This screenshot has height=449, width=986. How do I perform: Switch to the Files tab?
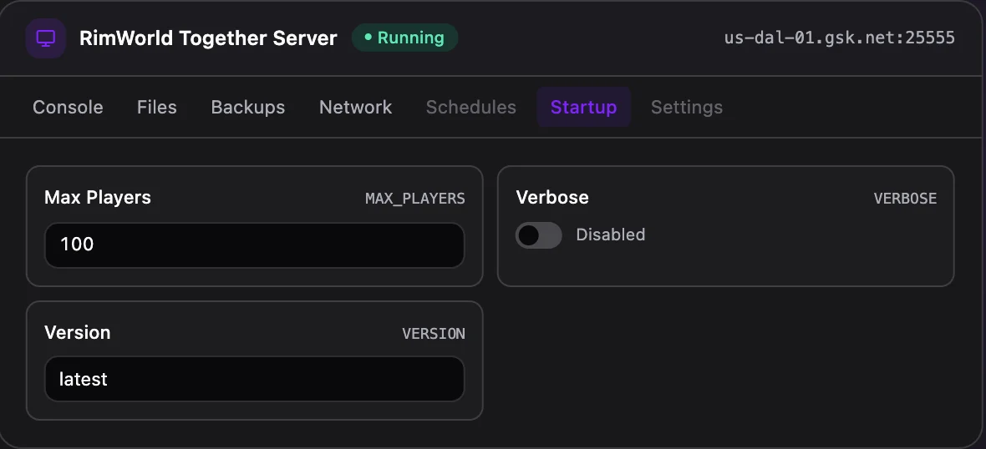point(156,108)
